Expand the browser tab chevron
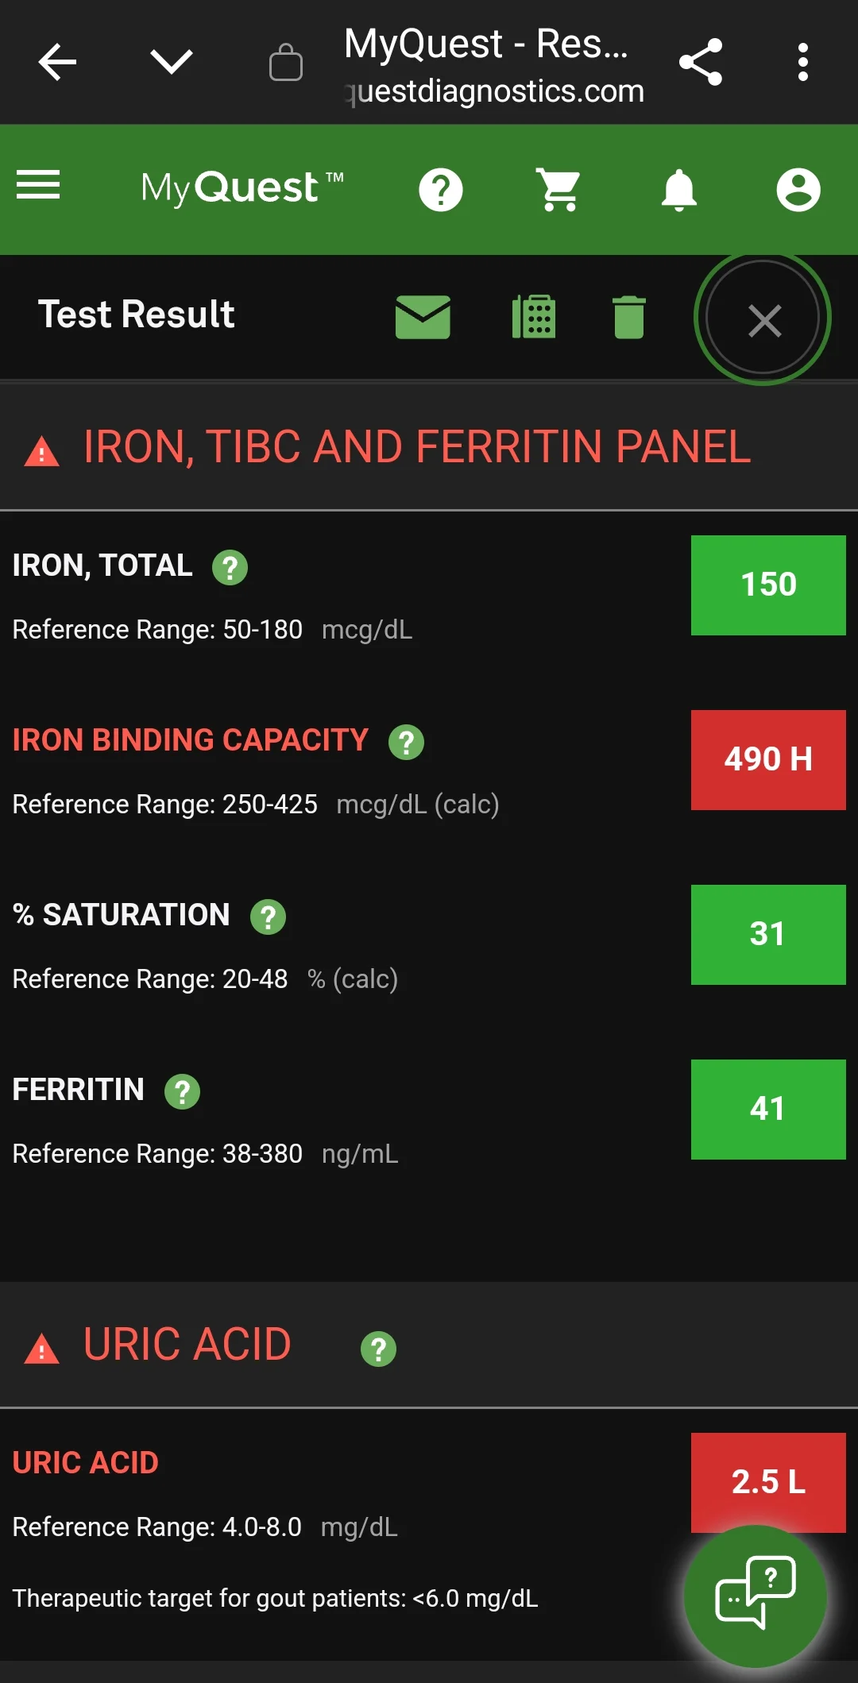 click(x=172, y=63)
